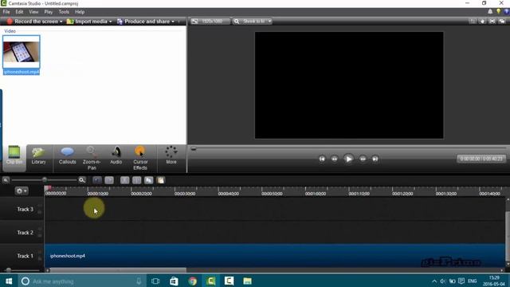Click Cortana Ask me anything box
Screen dimensions: 510x287
click(81, 281)
